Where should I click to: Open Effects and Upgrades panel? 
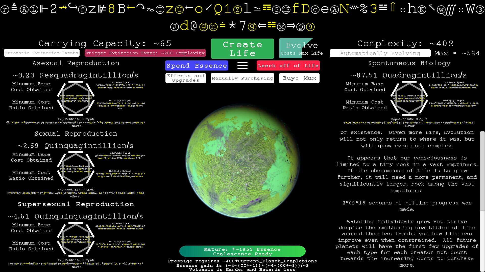tap(185, 78)
